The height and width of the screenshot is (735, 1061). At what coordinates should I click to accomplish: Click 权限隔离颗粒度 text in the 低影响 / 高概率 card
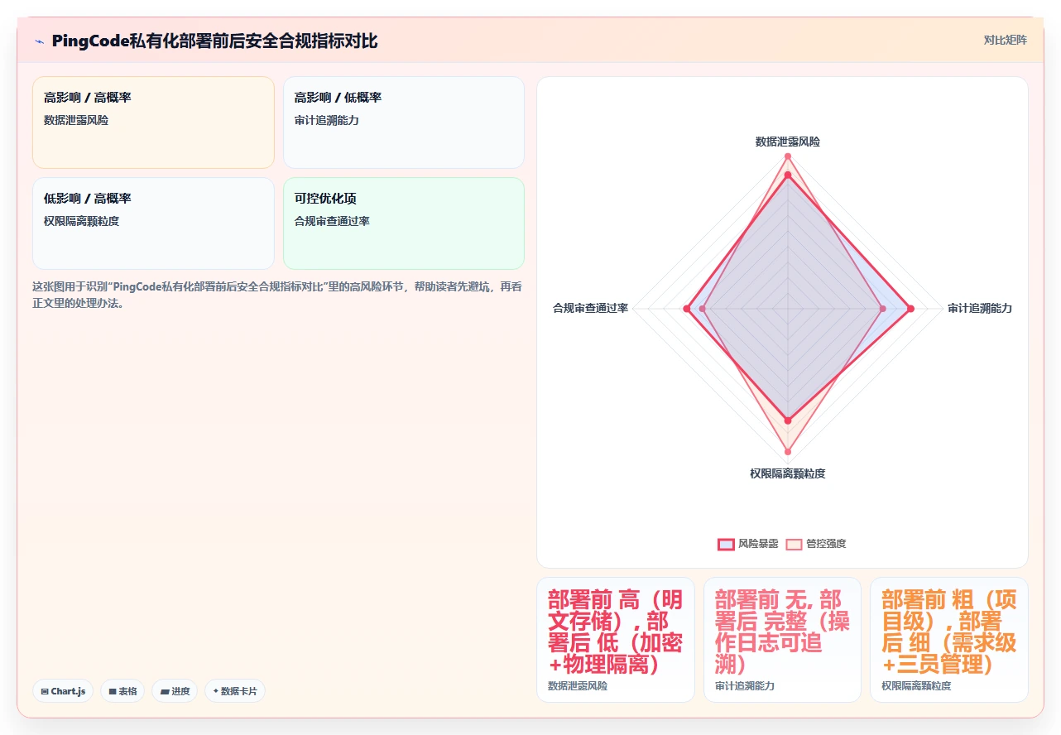coord(82,221)
